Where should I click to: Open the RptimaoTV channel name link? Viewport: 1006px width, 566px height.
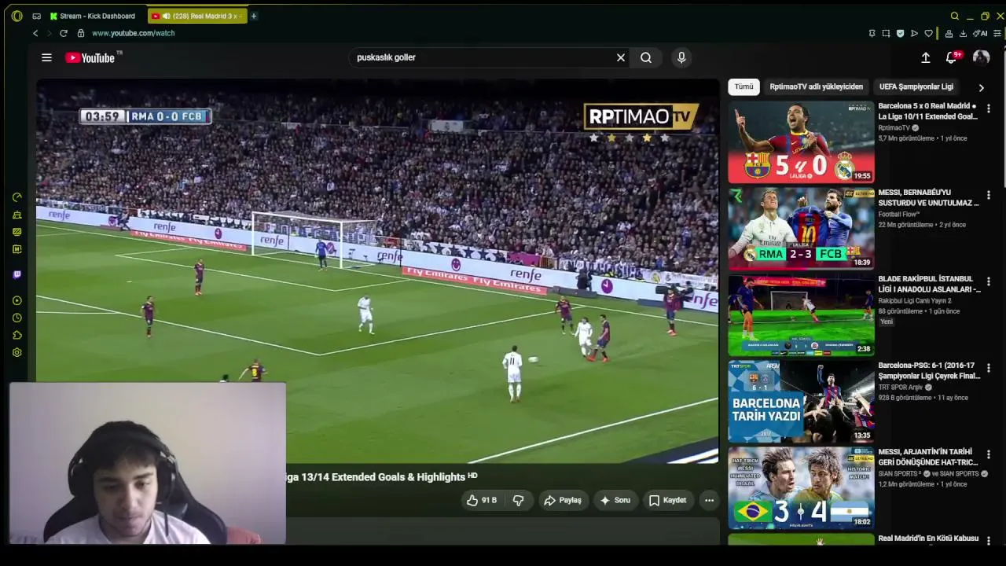point(894,127)
